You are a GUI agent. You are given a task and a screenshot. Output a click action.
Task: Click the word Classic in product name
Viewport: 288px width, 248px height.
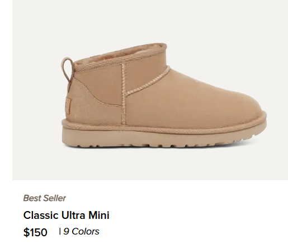tap(41, 215)
